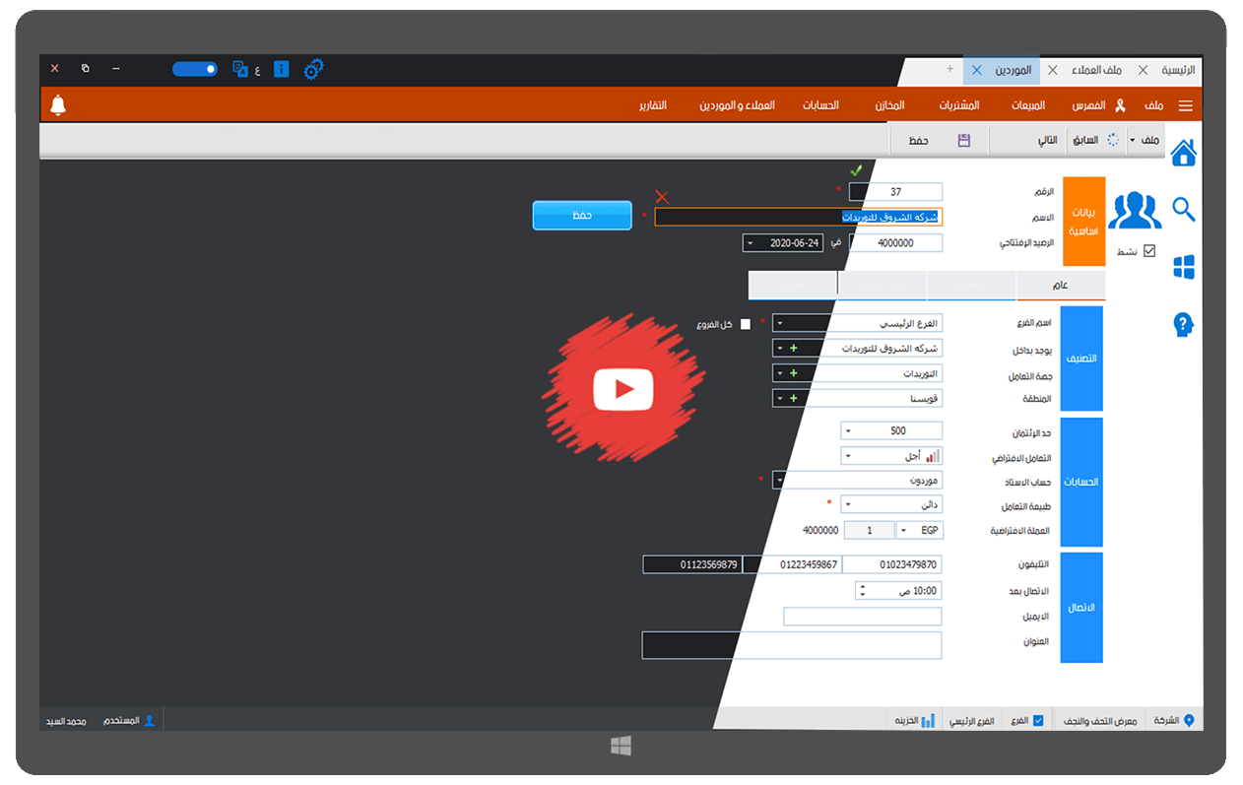Expand the موردون ledger account dropdown
This screenshot has width=1243, height=785.
tap(779, 480)
